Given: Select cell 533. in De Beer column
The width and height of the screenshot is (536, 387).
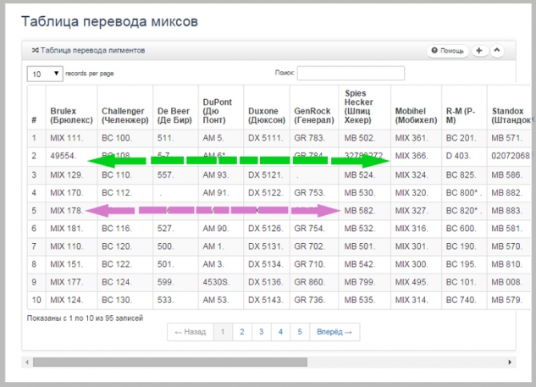Looking at the screenshot, I should [176, 300].
